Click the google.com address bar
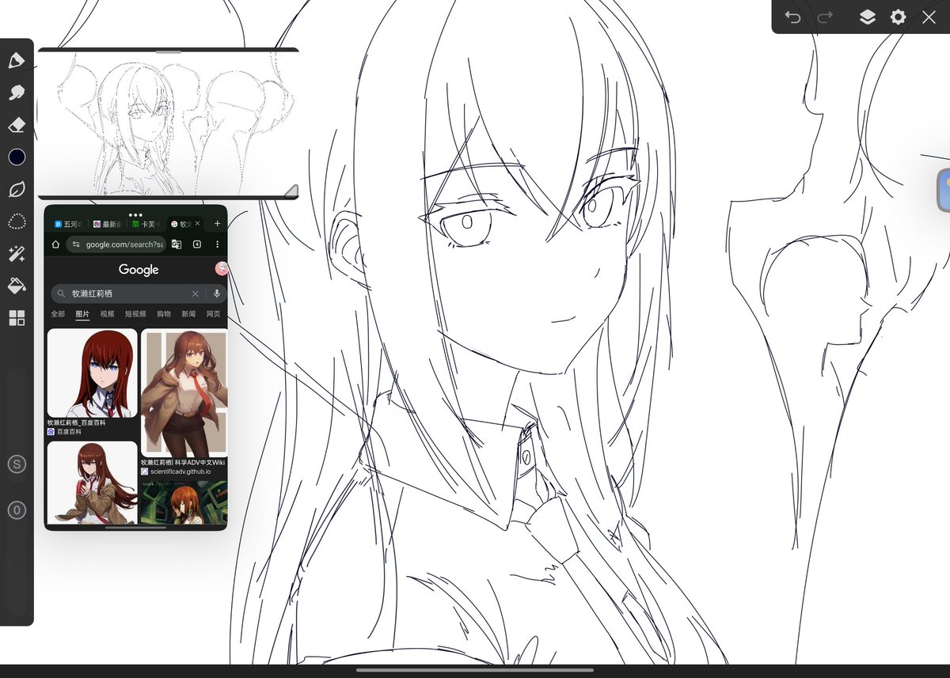The height and width of the screenshot is (678, 950). 116,244
